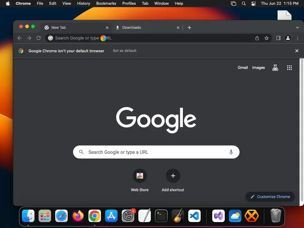Open the side panel icon

pyautogui.click(x=278, y=38)
